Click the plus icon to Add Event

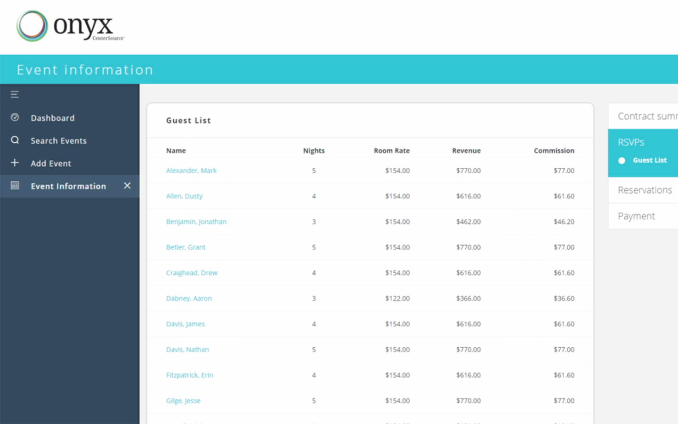coord(15,163)
